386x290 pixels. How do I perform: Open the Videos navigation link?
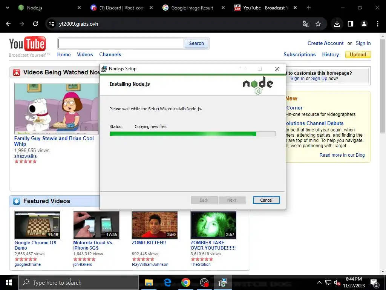(85, 54)
